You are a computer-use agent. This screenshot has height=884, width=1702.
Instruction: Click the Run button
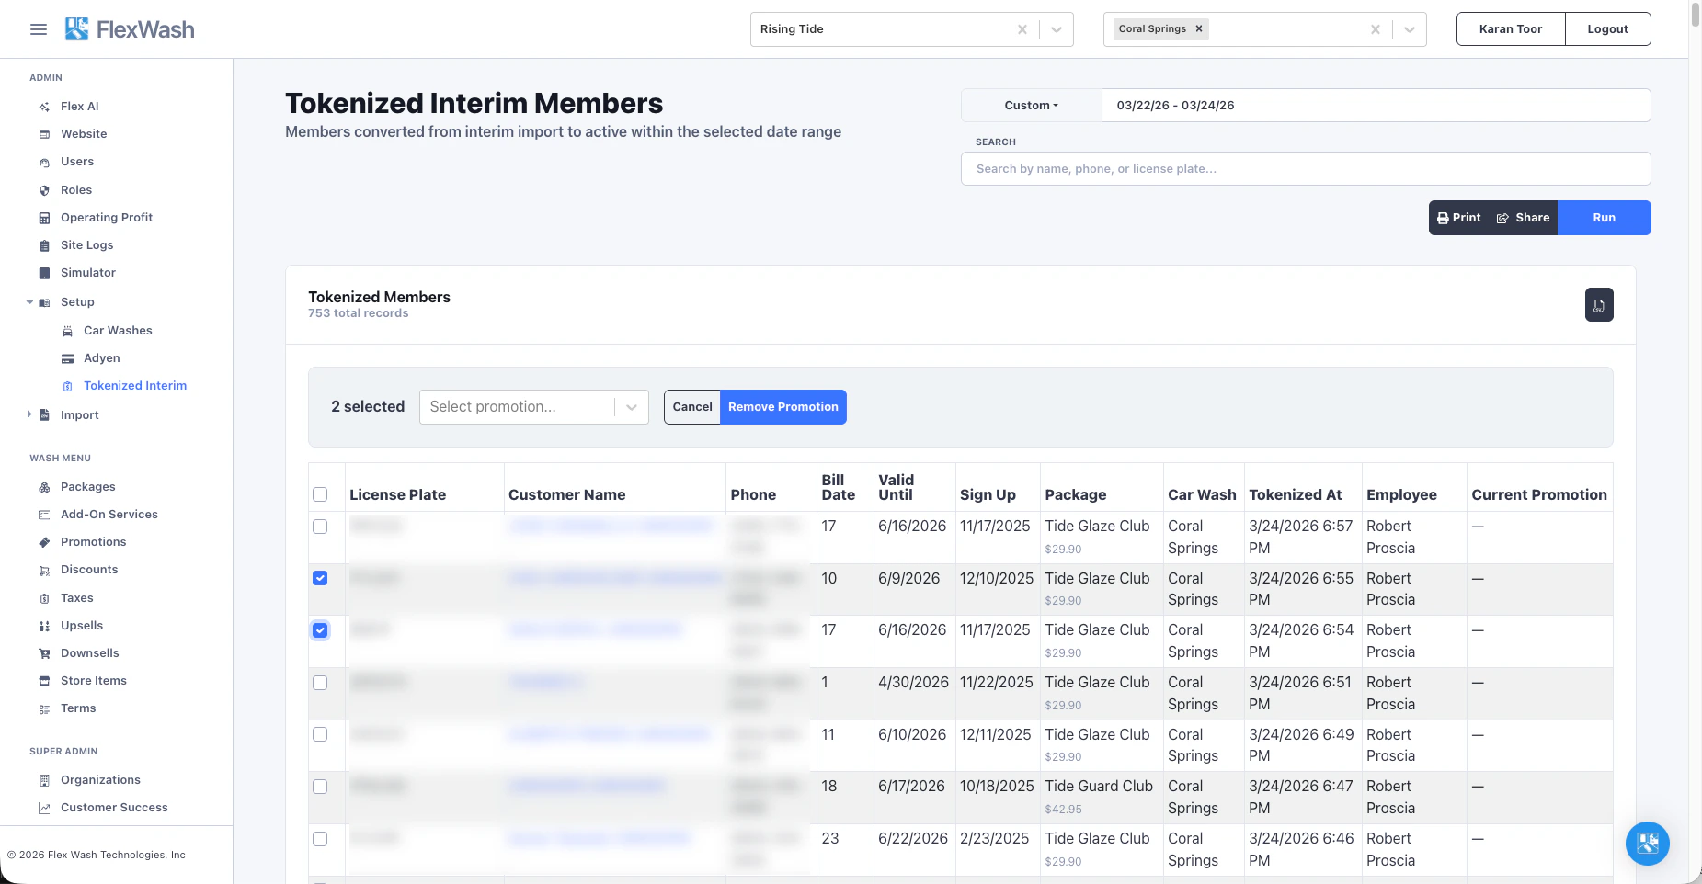click(1605, 218)
